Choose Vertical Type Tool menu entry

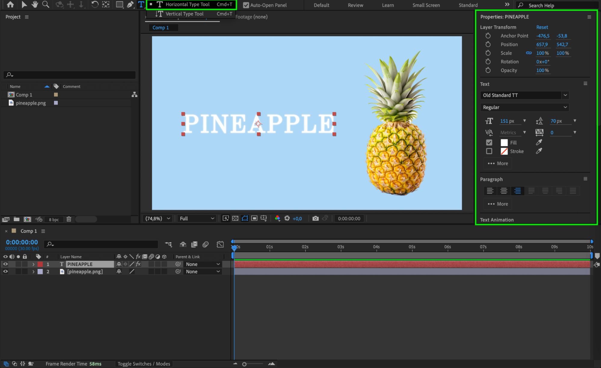[184, 14]
